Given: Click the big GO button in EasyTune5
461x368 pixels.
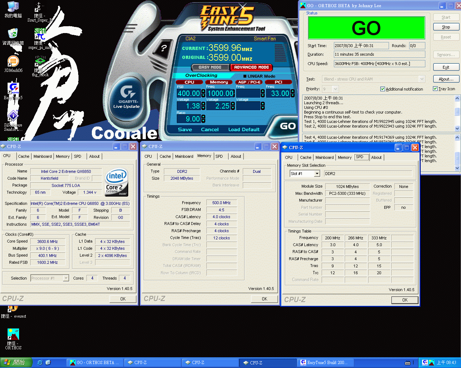Looking at the screenshot, I should coord(288,126).
